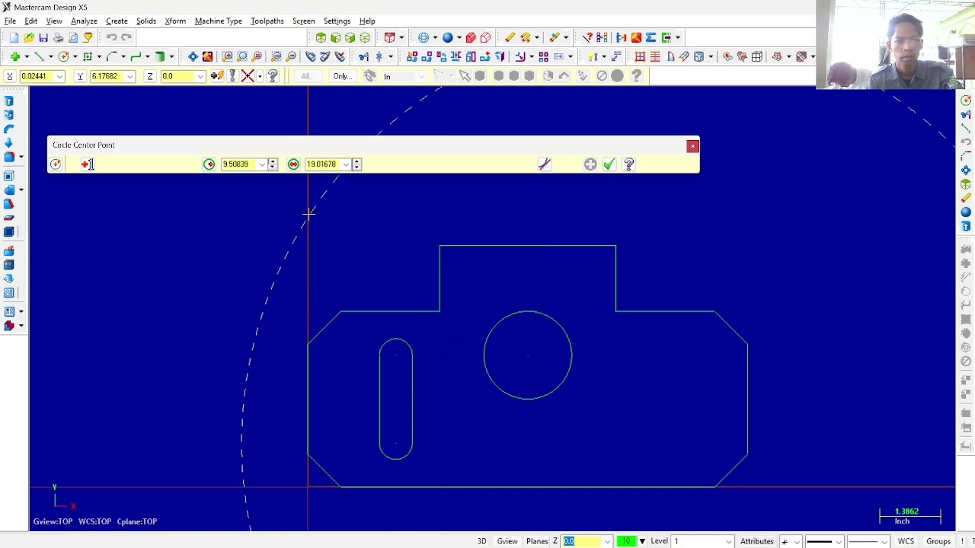
Task: Toggle the Edit Center Point button
Action: point(88,164)
